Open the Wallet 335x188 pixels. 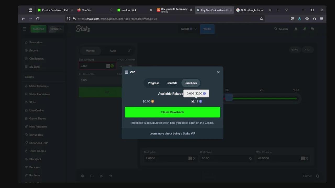pos(207,29)
